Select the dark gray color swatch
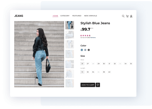The height and width of the screenshot is (109, 152). point(89,50)
